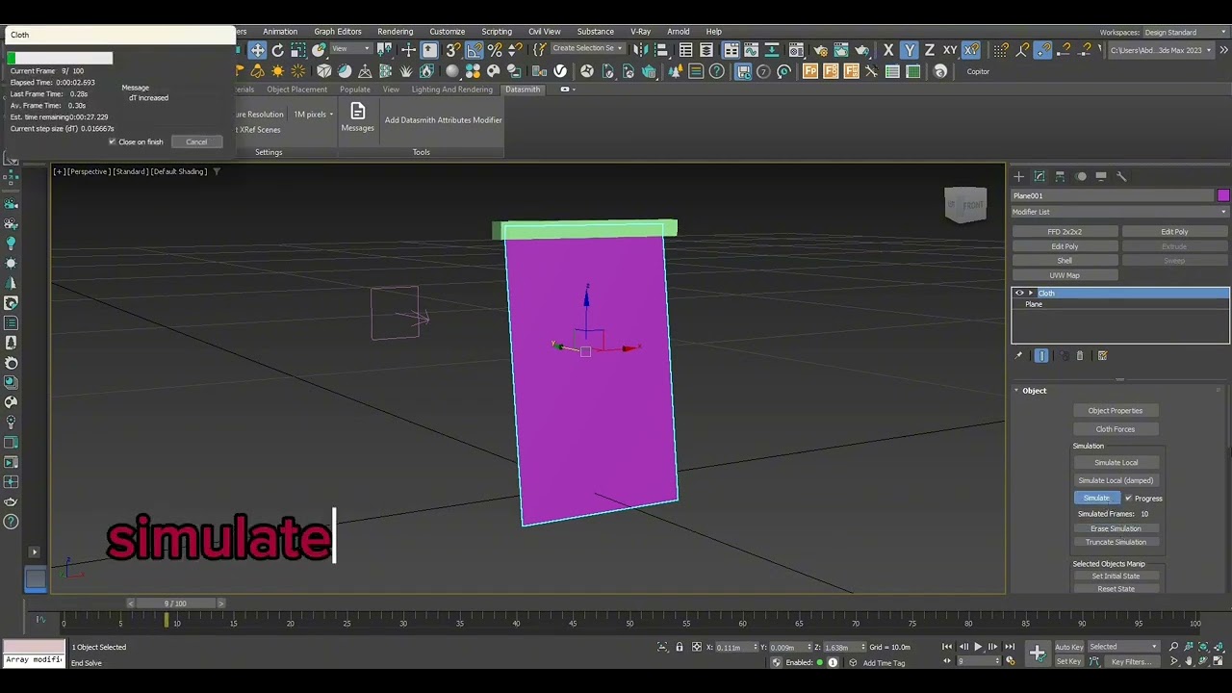Viewport: 1232px width, 693px height.
Task: Toggle Percent Snap in main toolbar
Action: pyautogui.click(x=495, y=50)
